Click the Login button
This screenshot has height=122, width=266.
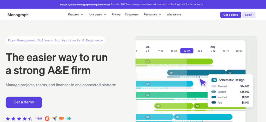249,15
